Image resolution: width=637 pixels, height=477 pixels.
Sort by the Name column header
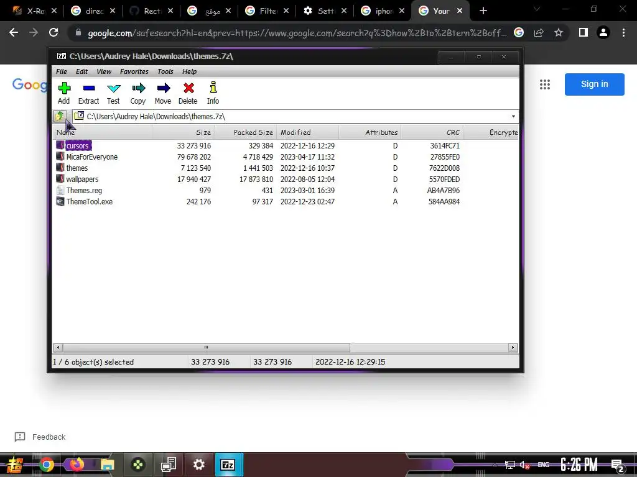pyautogui.click(x=103, y=132)
